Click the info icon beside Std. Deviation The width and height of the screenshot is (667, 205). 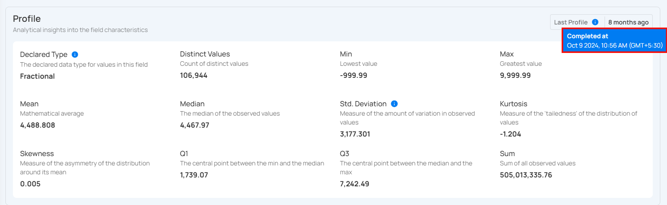[394, 104]
